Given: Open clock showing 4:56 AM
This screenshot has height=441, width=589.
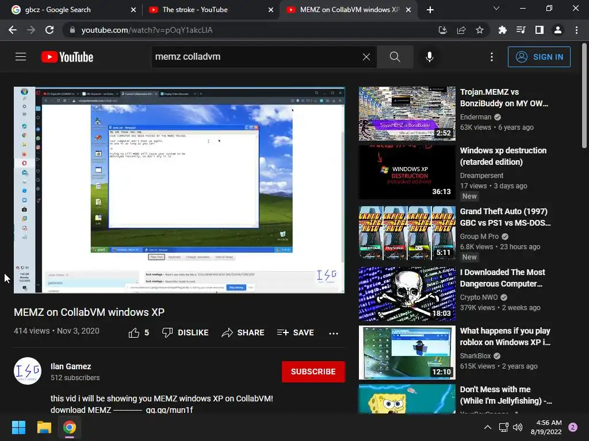Looking at the screenshot, I should tap(546, 427).
